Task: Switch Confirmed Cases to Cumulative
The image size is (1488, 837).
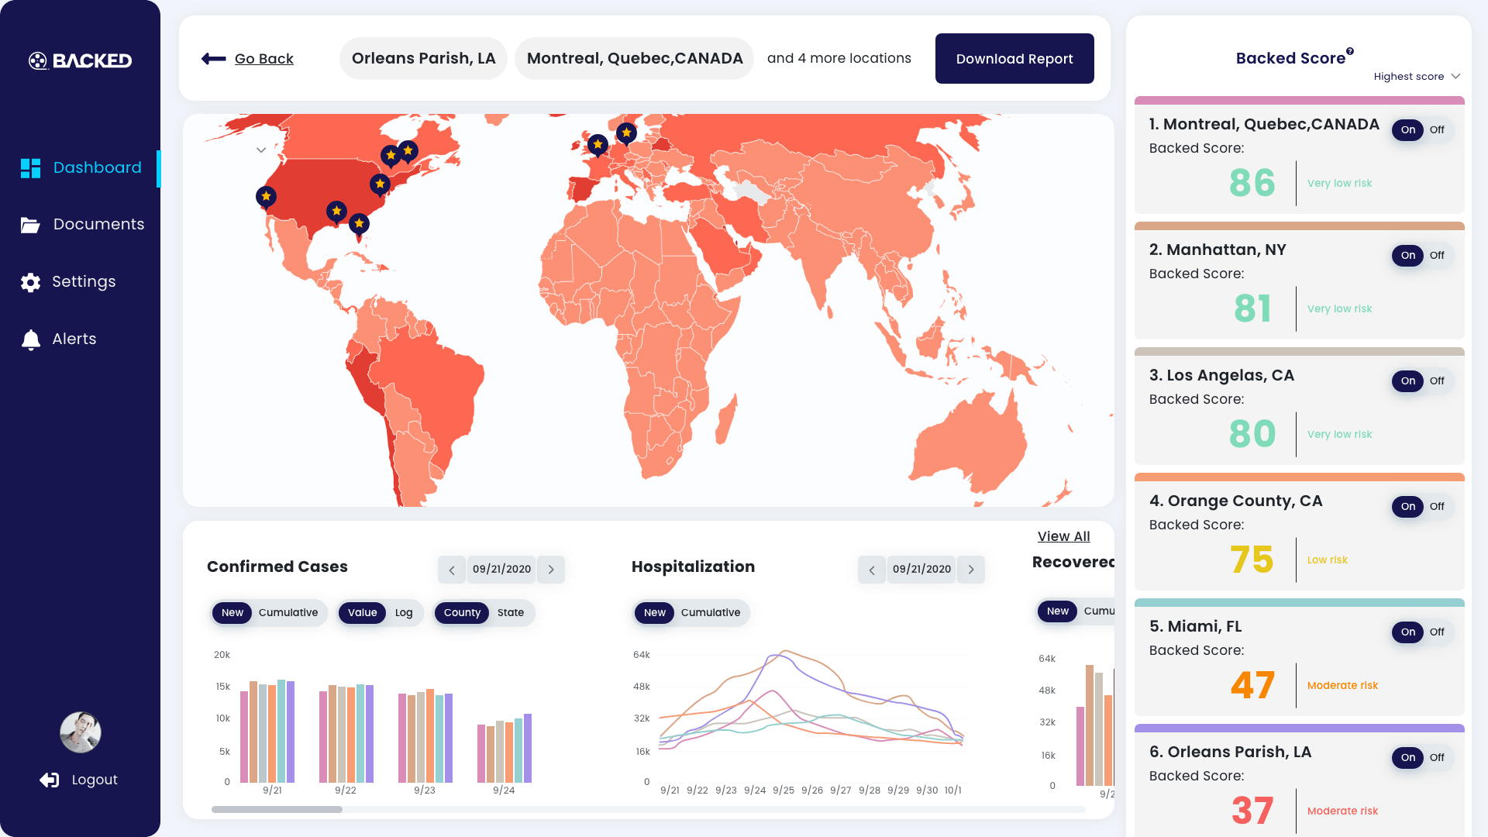Action: point(288,612)
